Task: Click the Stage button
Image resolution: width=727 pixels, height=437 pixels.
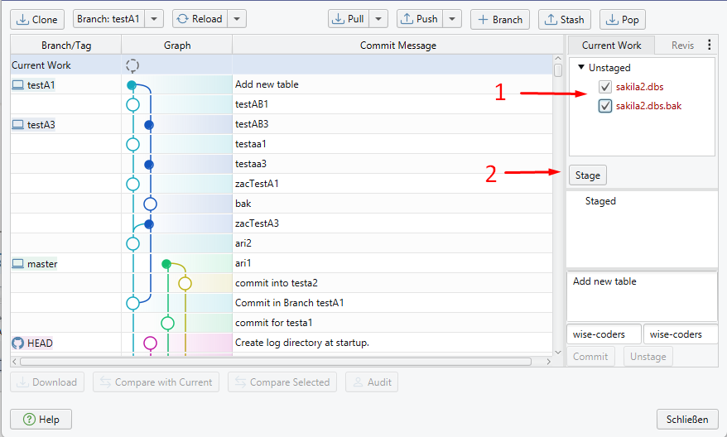Action: [x=587, y=175]
